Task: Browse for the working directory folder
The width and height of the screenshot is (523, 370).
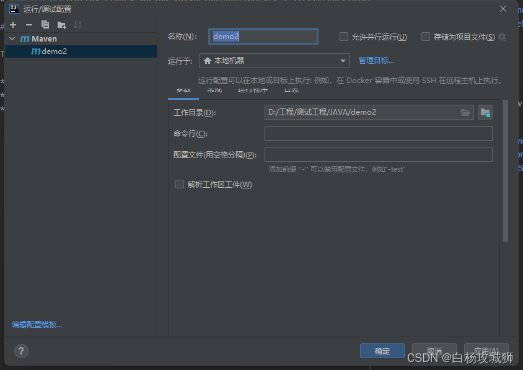Action: tap(465, 112)
